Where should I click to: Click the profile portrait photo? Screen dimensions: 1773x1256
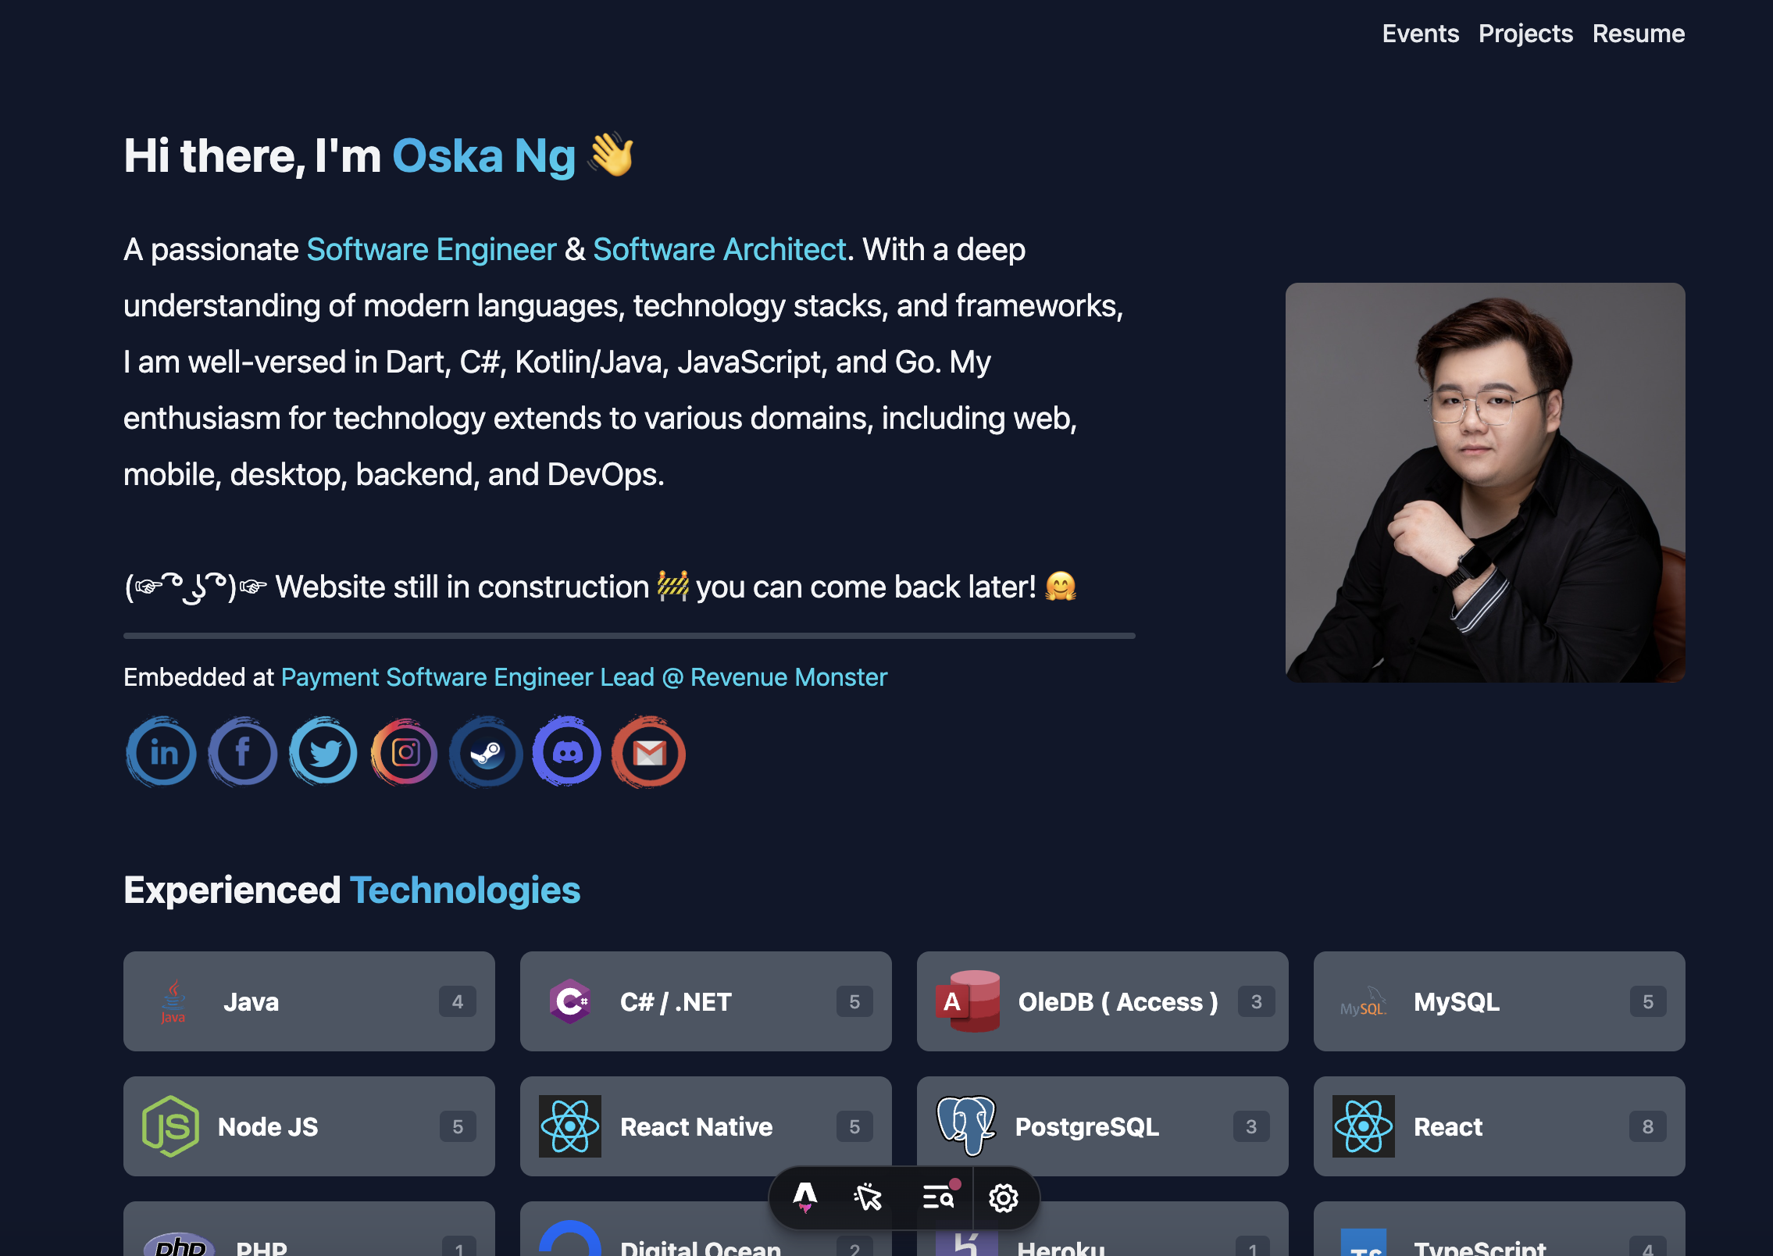point(1485,482)
